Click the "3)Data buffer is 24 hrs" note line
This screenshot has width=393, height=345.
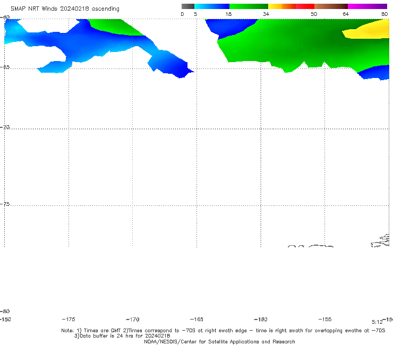(122, 336)
